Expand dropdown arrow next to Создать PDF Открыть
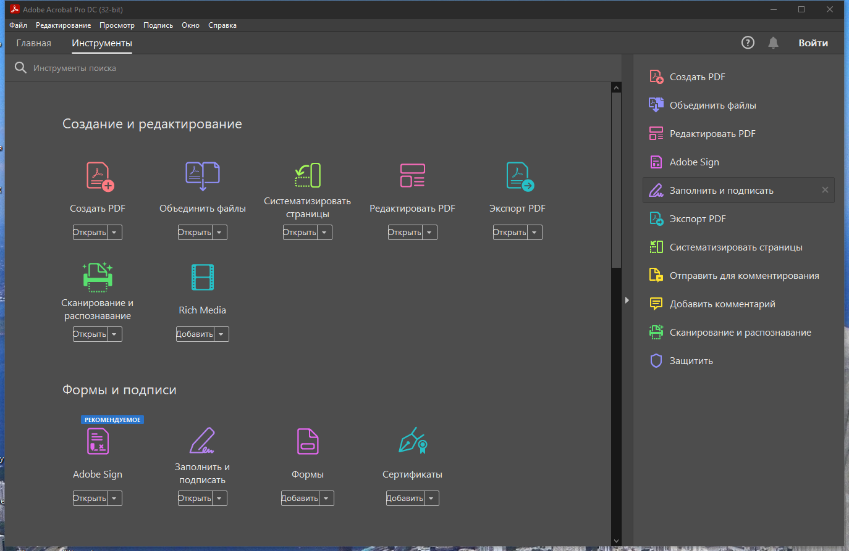The height and width of the screenshot is (551, 849). [115, 233]
